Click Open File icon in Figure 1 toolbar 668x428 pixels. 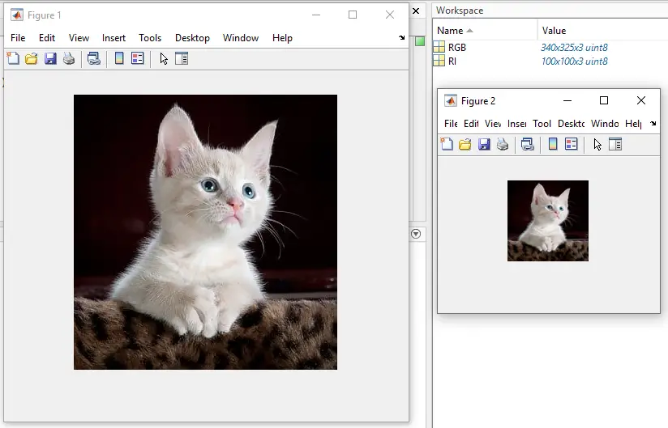point(32,58)
